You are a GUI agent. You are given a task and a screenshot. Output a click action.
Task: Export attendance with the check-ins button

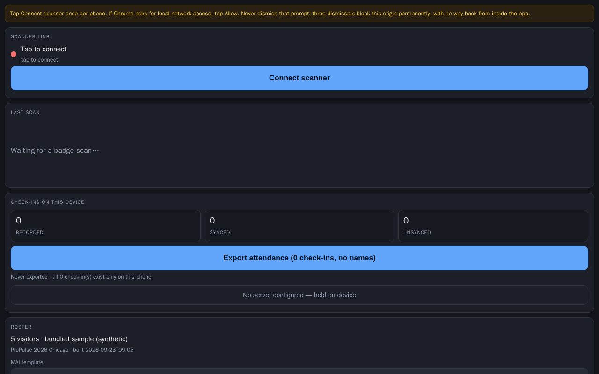pos(299,258)
